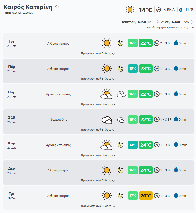Click the current weather sun icon beside 14°C
This screenshot has width=196, height=213.
coord(130,10)
